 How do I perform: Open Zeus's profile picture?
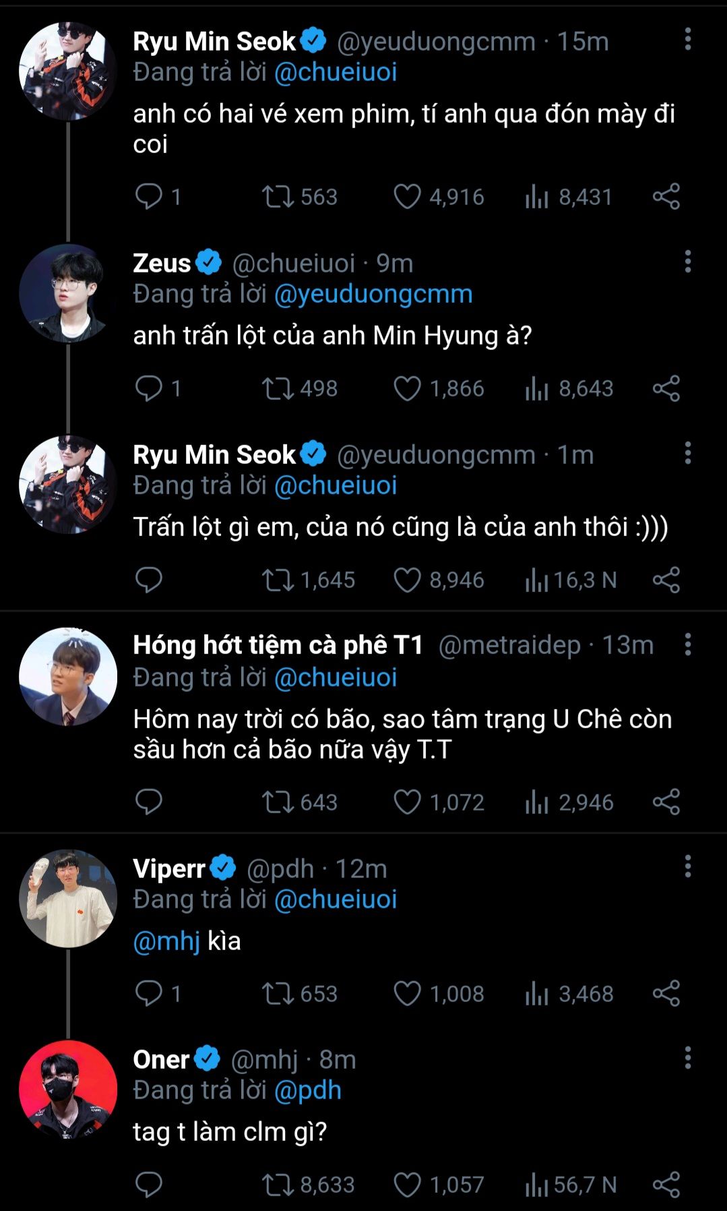pos(67,294)
